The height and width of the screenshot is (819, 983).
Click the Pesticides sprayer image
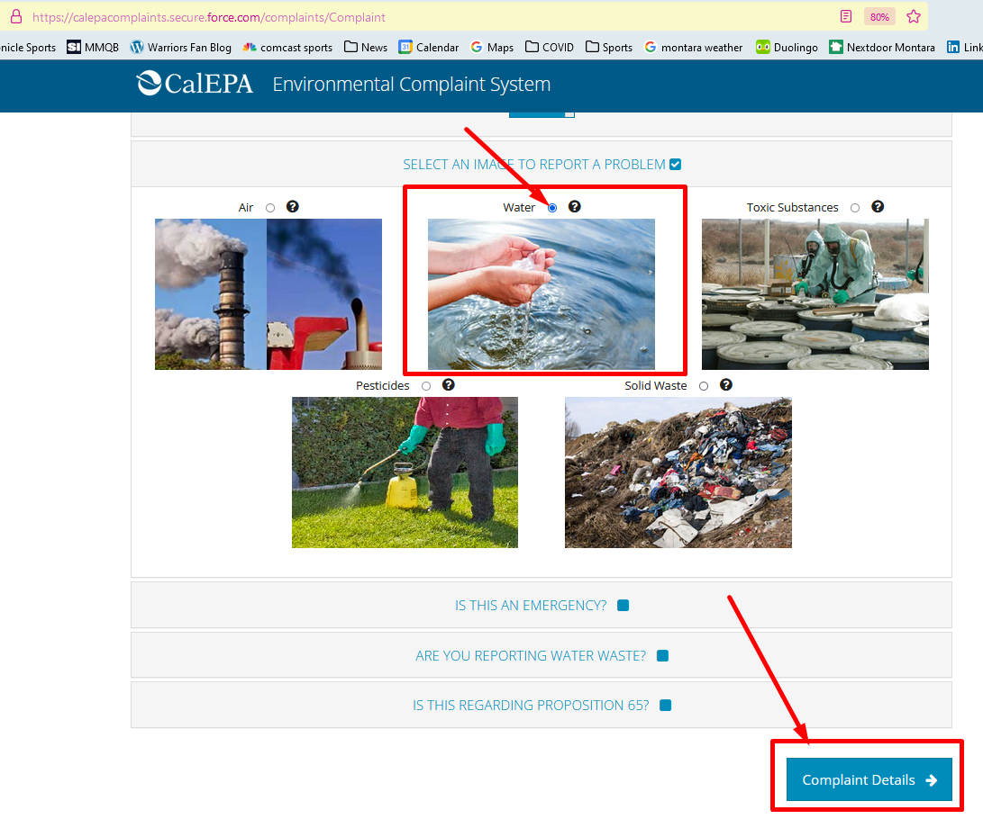(x=405, y=472)
